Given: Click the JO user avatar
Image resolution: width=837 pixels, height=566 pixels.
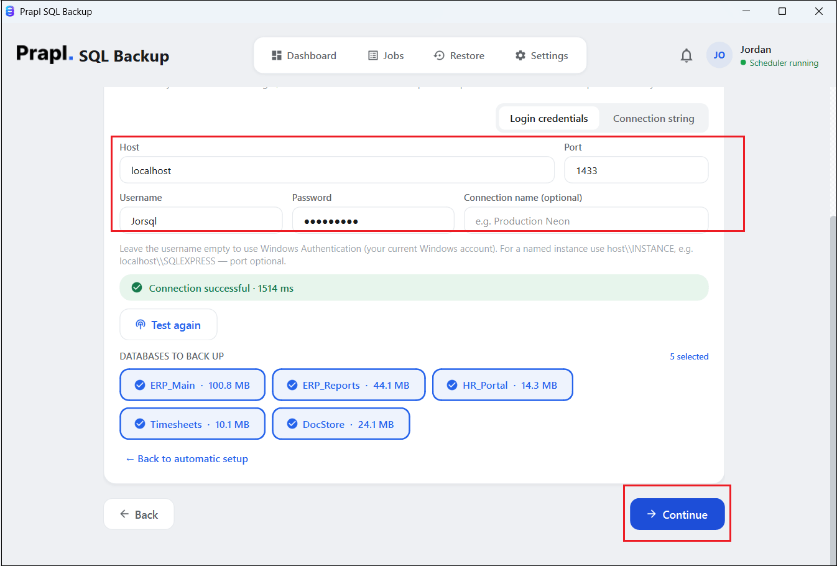Looking at the screenshot, I should click(719, 55).
